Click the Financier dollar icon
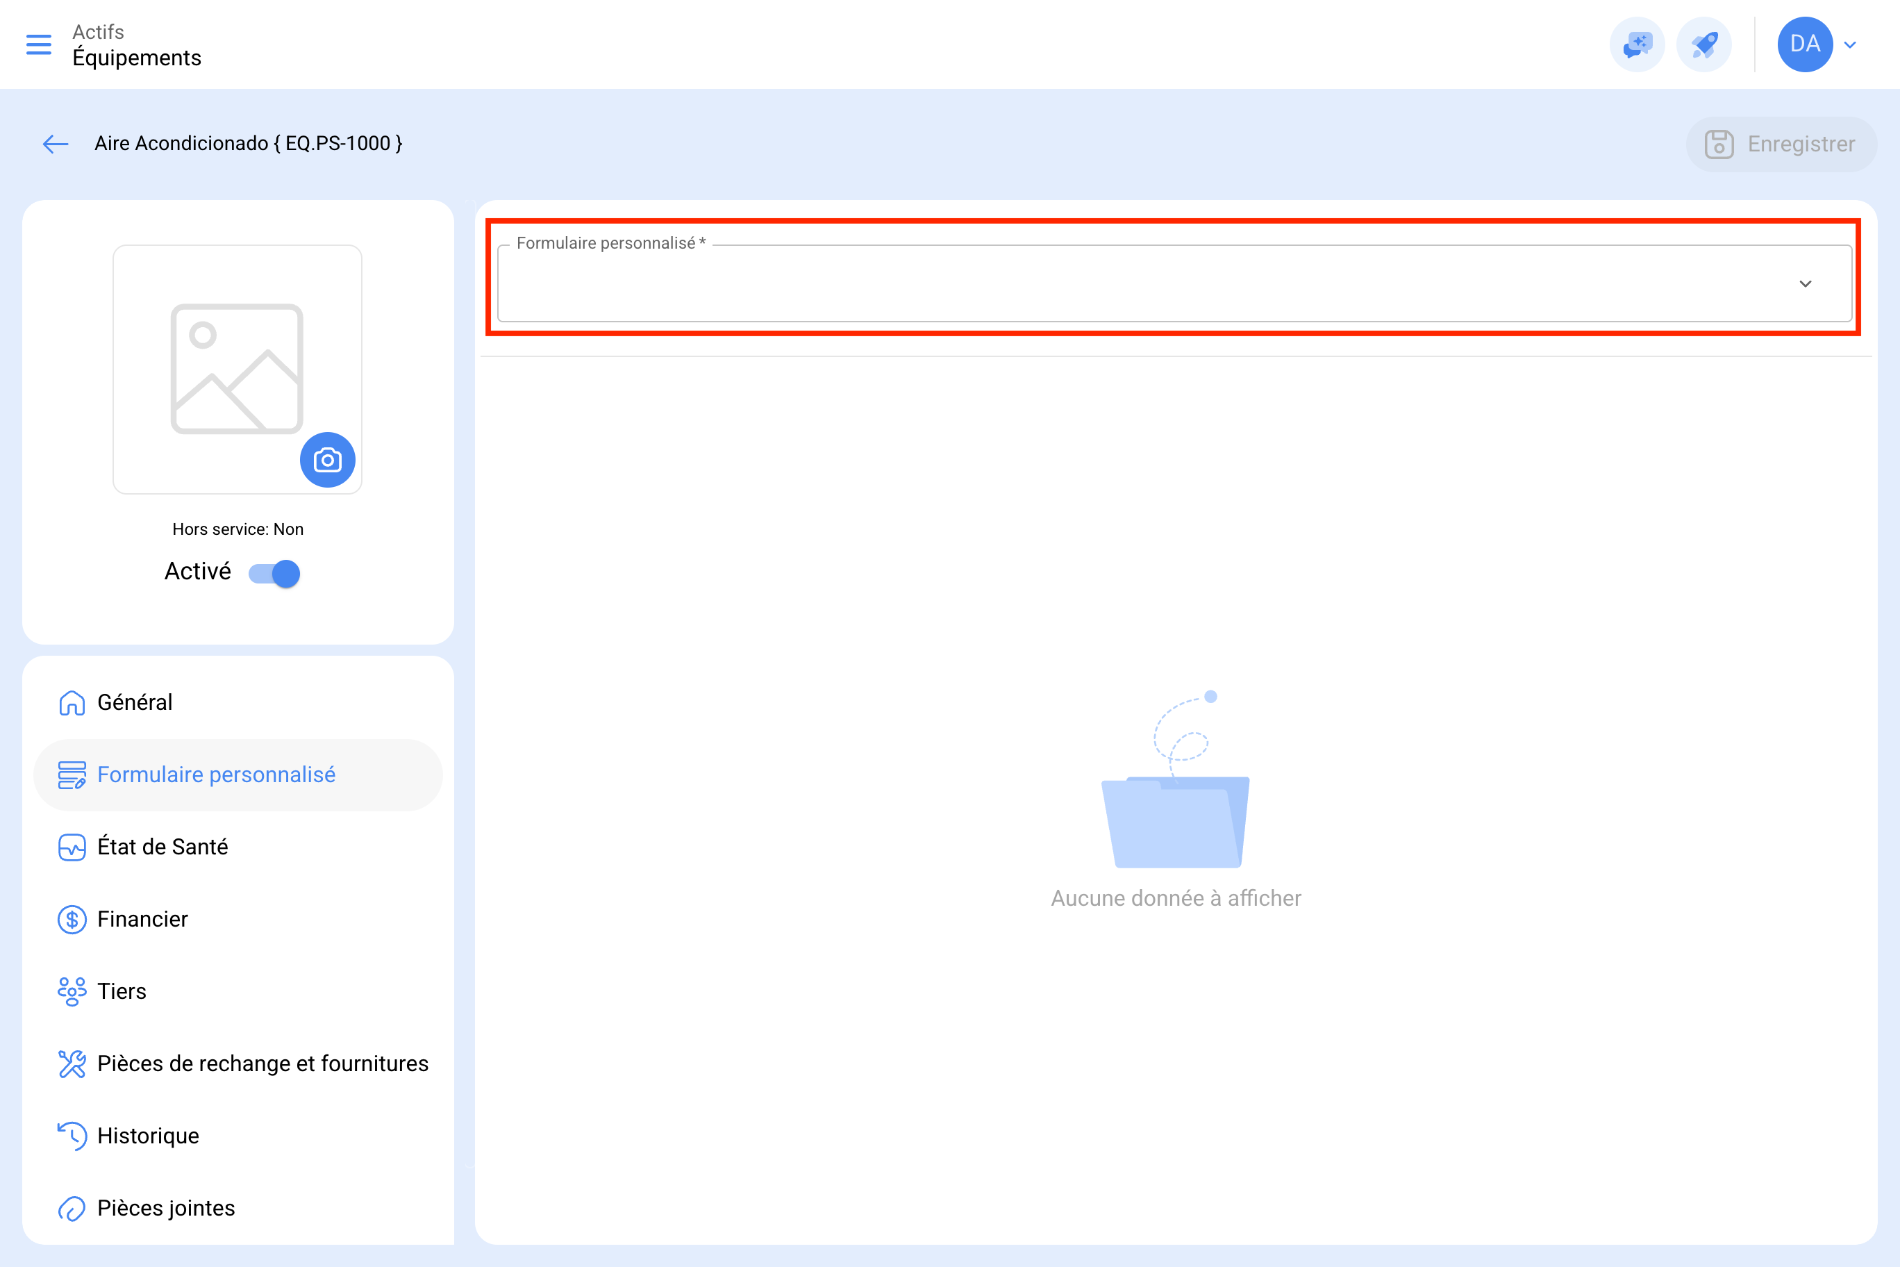This screenshot has height=1267, width=1900. [72, 920]
